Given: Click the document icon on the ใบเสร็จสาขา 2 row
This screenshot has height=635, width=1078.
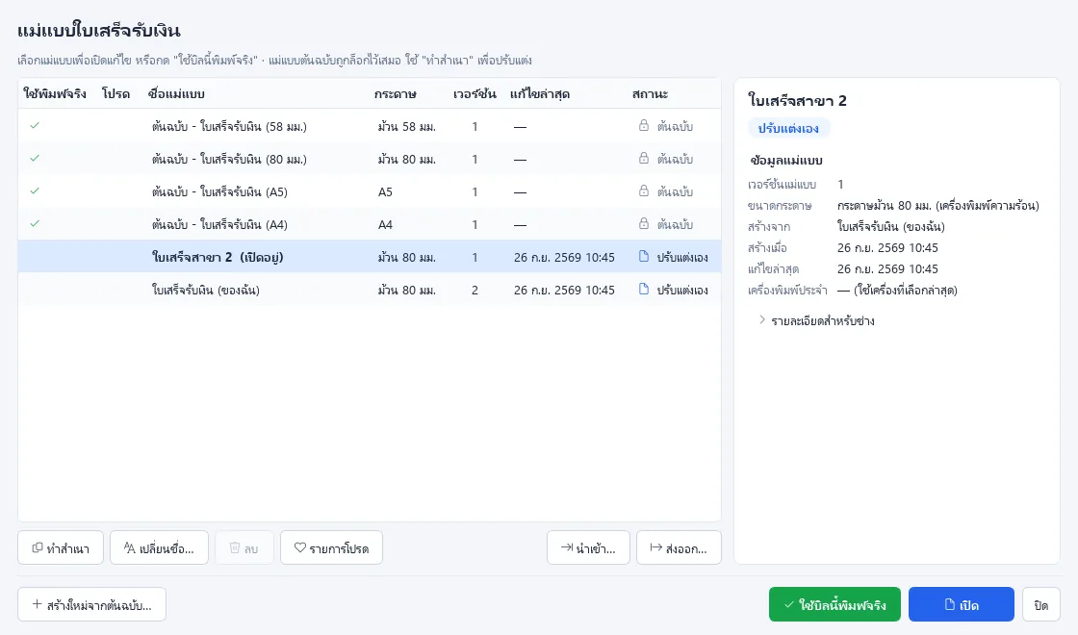Looking at the screenshot, I should [644, 256].
